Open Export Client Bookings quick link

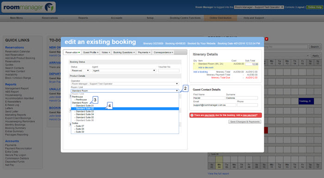(x=18, y=118)
